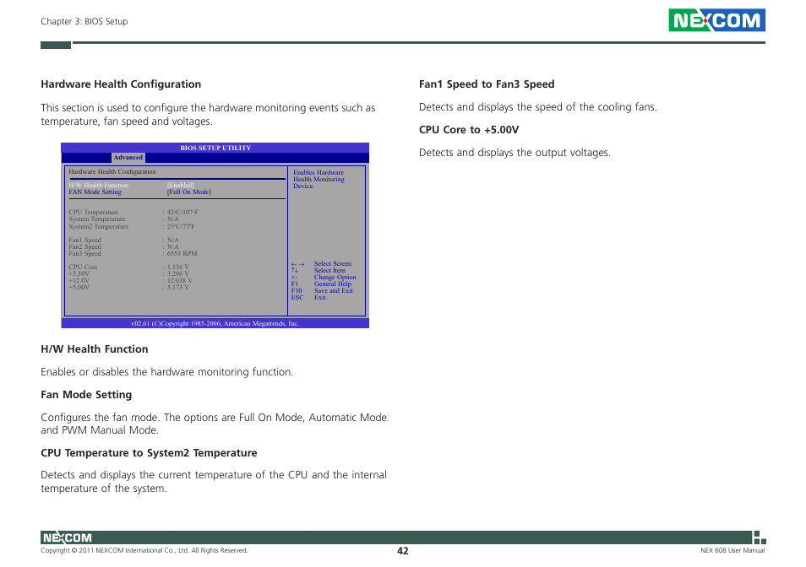Click the 3.296 V value
The width and height of the screenshot is (806, 567).
click(x=178, y=274)
